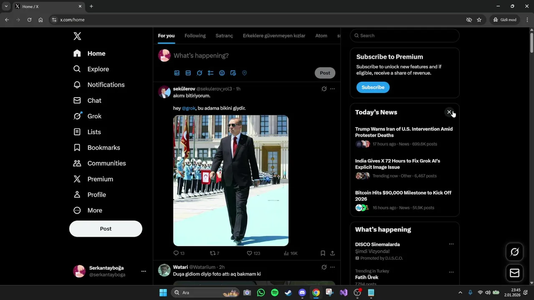The image size is (534, 300).
Task: Open the Fatih Ürek trending topic
Action: [x=367, y=277]
